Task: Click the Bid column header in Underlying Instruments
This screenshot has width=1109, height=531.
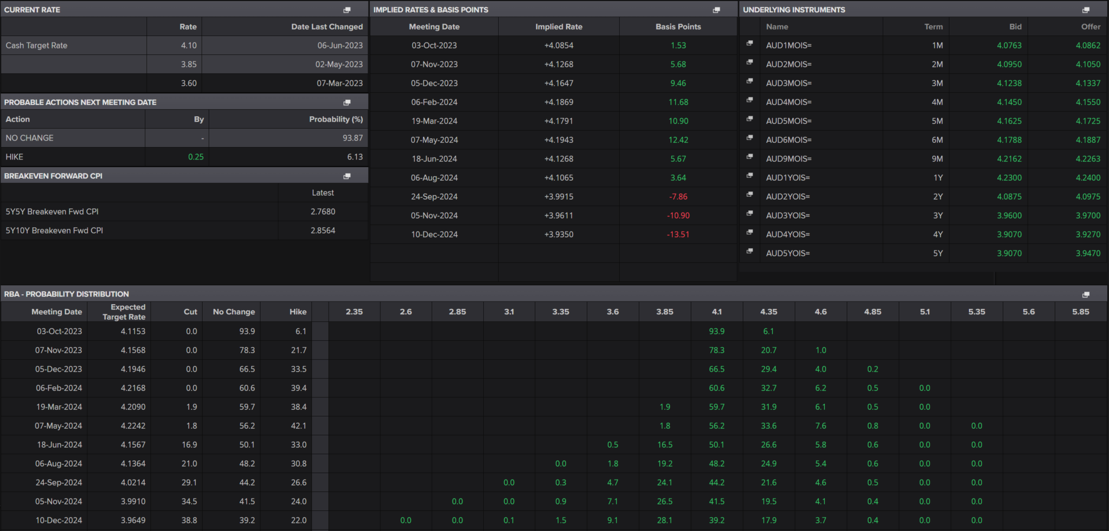Action: [x=1015, y=27]
